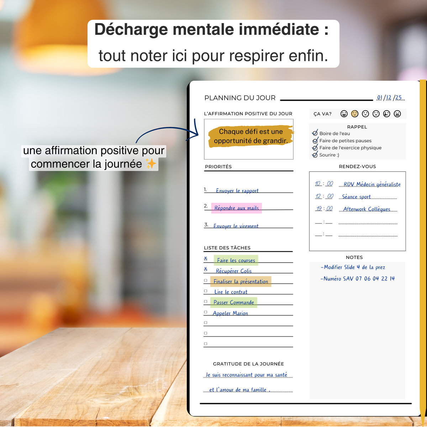Pick the neutral straight-mouth mood face
This screenshot has height=427, width=427.
click(x=376, y=114)
